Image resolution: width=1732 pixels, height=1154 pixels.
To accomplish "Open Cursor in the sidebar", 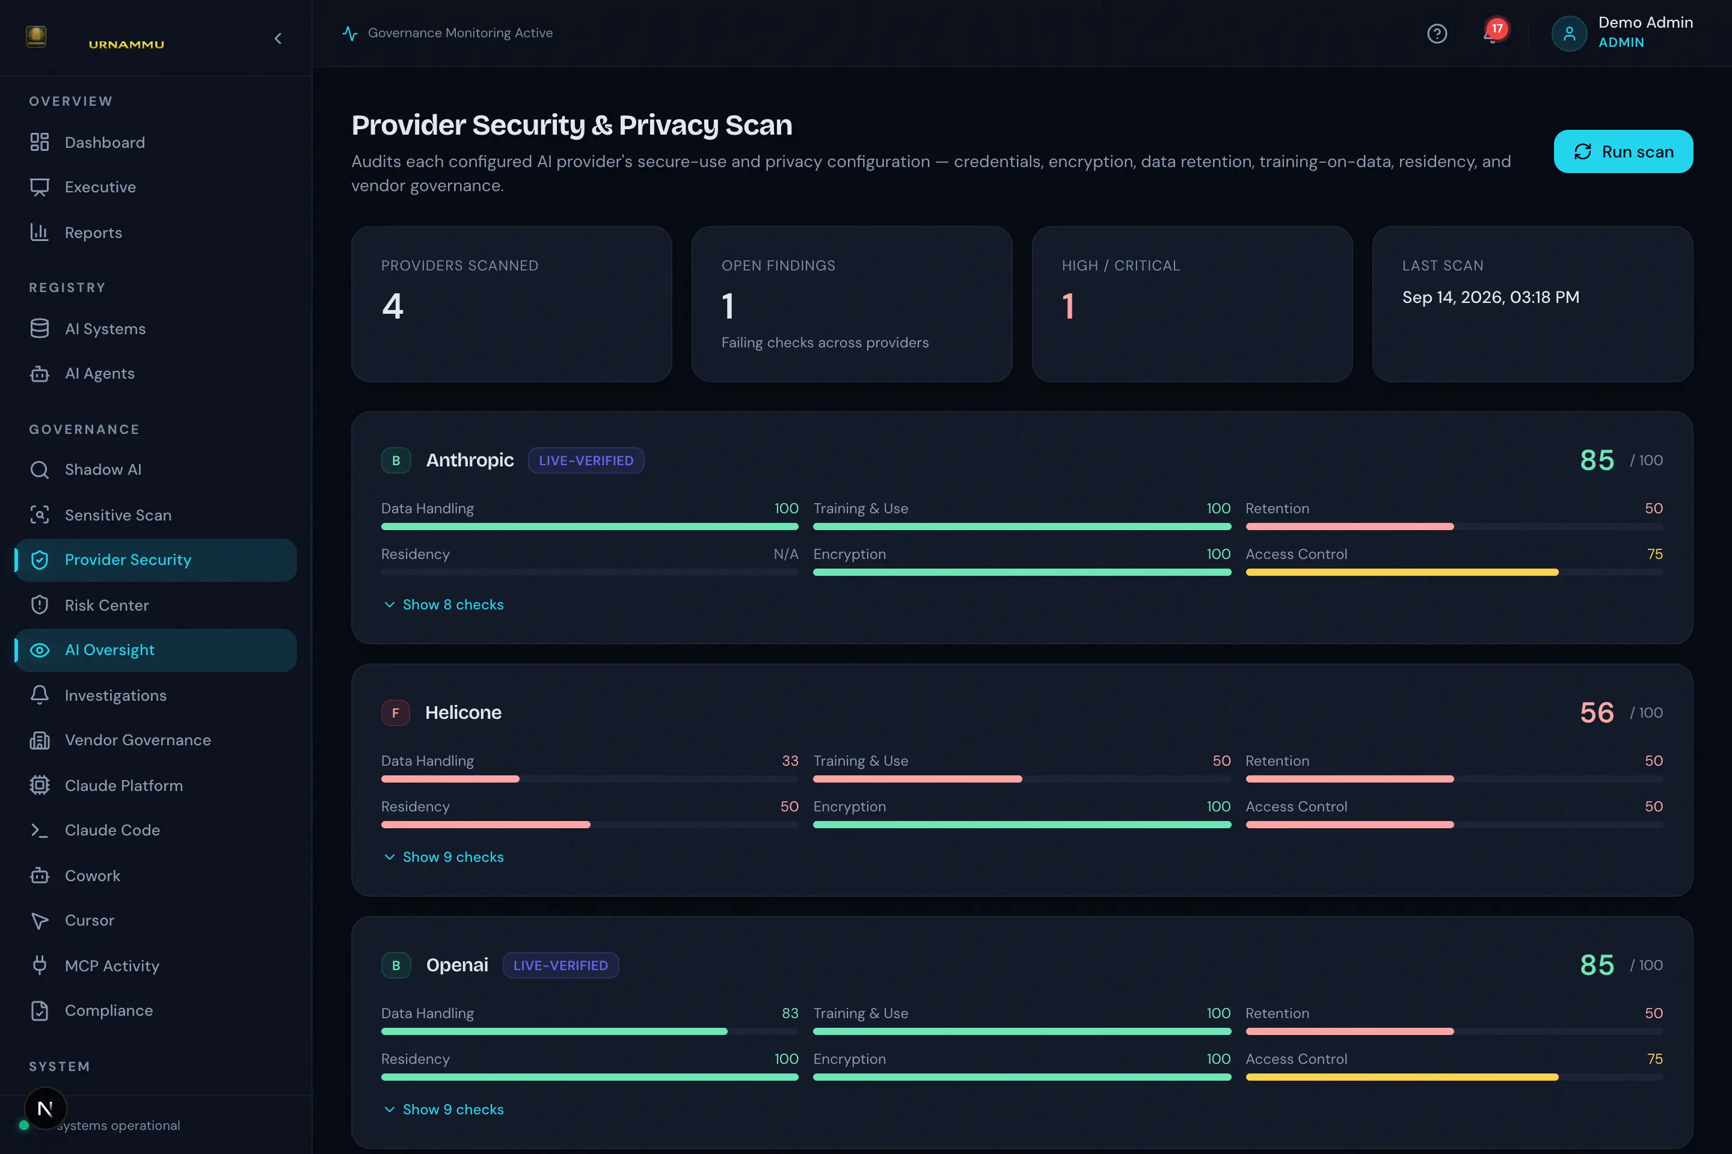I will pyautogui.click(x=155, y=921).
